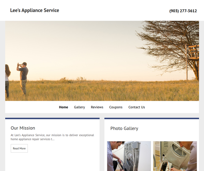Click the blue bar above Our Mission

[x=52, y=118]
